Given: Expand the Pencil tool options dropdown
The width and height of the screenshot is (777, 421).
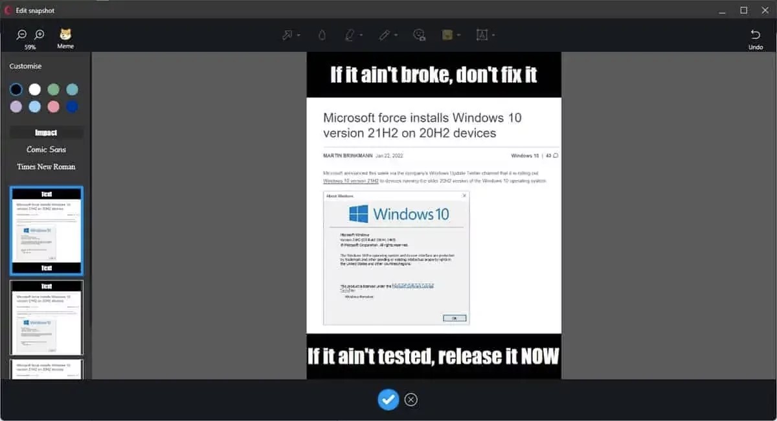Looking at the screenshot, I should click(396, 35).
